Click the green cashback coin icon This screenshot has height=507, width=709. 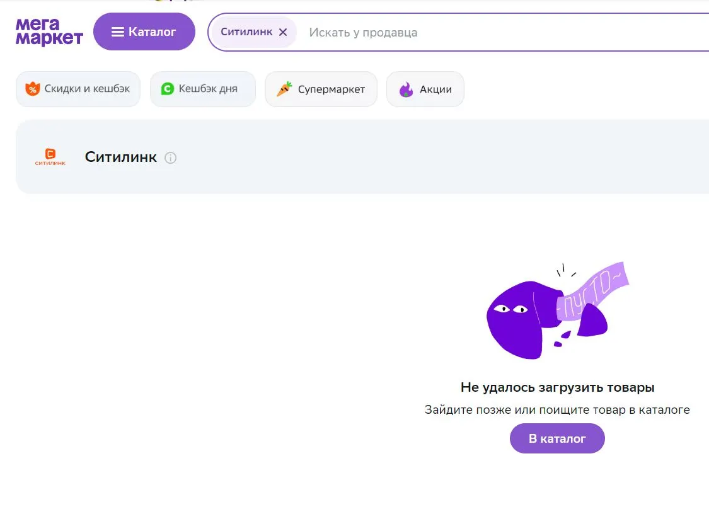coord(167,89)
